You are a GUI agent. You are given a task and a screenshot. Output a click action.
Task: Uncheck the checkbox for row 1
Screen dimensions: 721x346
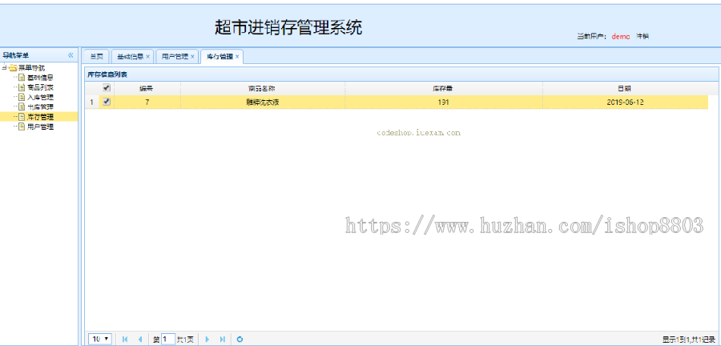[x=107, y=102]
